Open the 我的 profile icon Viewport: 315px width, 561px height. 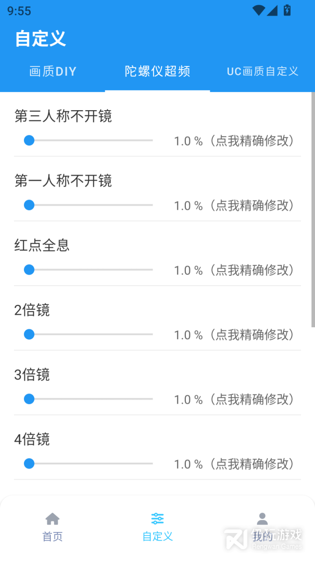262,518
